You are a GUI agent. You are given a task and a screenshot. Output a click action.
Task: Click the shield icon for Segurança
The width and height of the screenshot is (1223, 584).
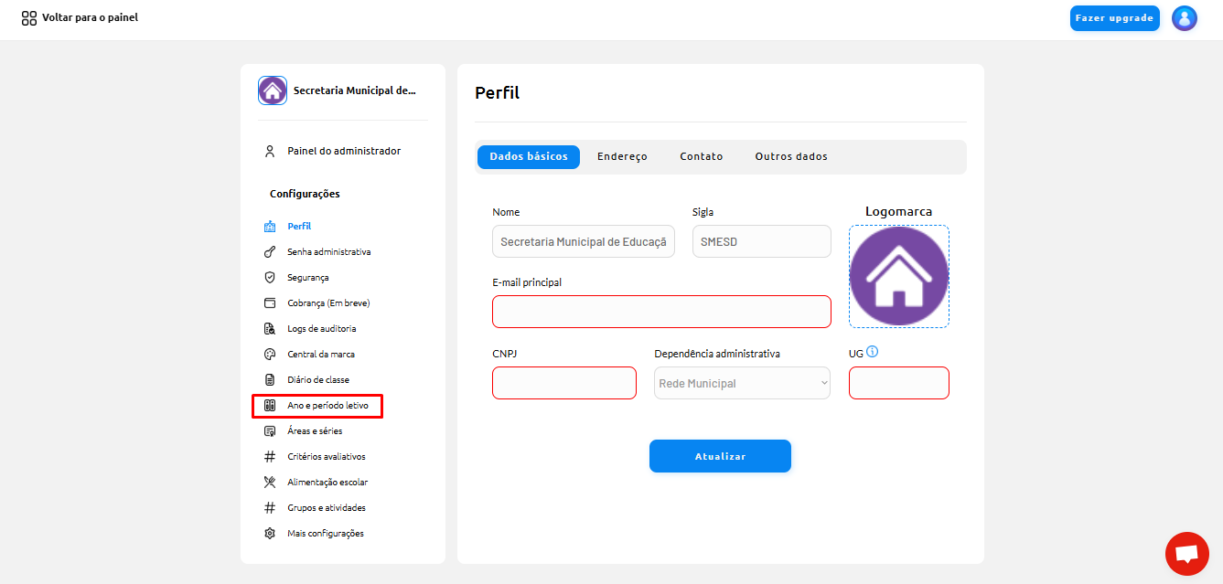pos(270,278)
